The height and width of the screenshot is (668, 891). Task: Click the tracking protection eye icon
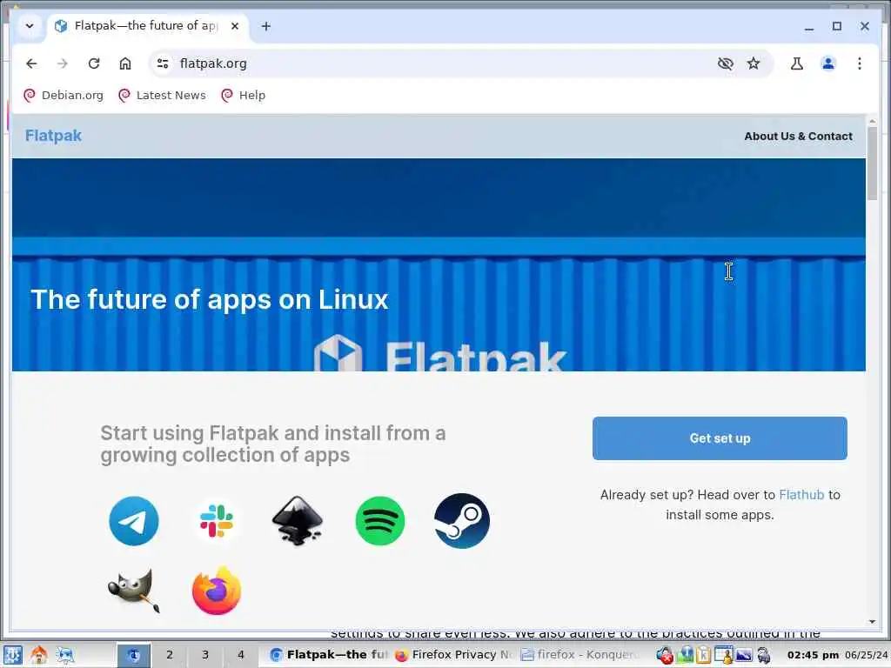725,63
